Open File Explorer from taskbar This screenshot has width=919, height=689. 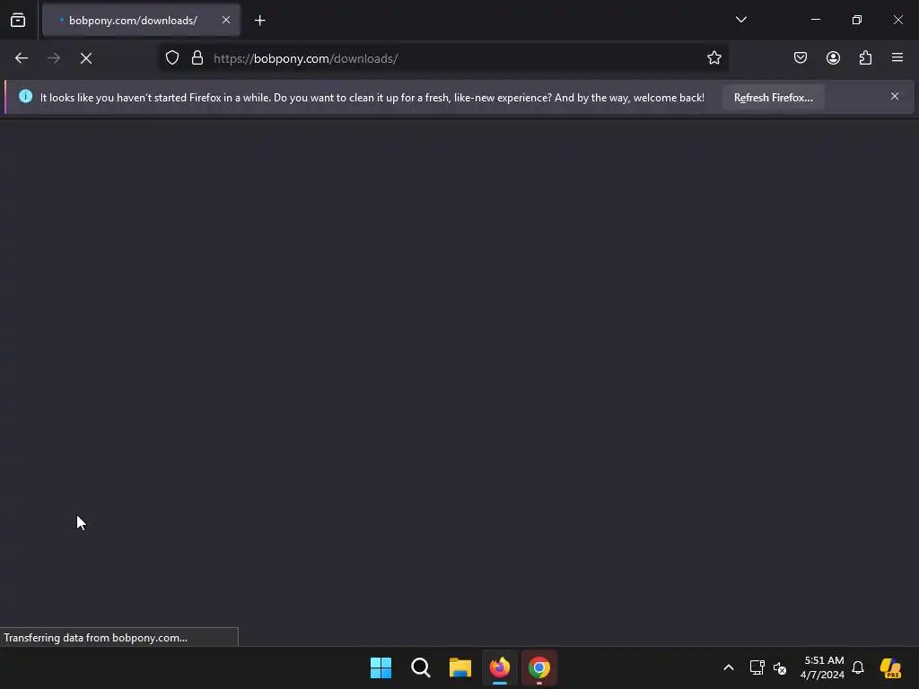(x=460, y=667)
